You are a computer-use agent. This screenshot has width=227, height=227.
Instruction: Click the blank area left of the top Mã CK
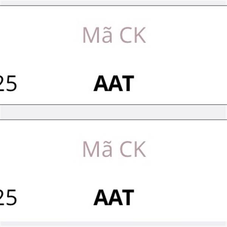pyautogui.click(x=38, y=36)
